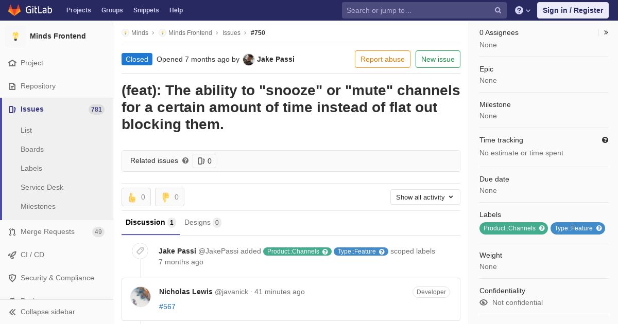
Task: Click the Minds Frontend project avatar
Action: 15,36
